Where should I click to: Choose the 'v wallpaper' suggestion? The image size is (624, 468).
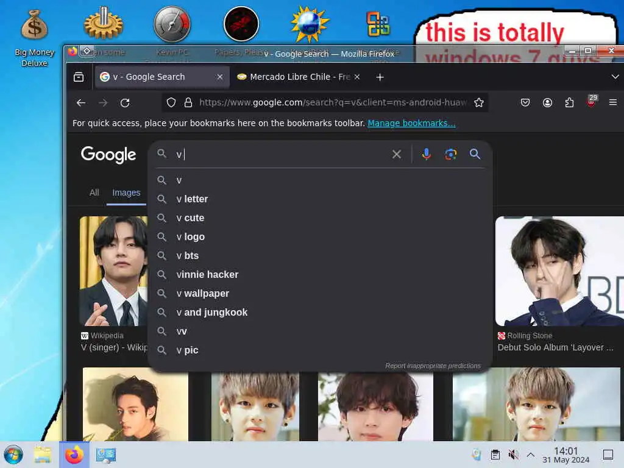pyautogui.click(x=321, y=293)
